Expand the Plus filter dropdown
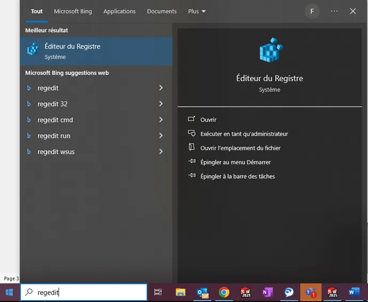This screenshot has width=368, height=302. (197, 11)
